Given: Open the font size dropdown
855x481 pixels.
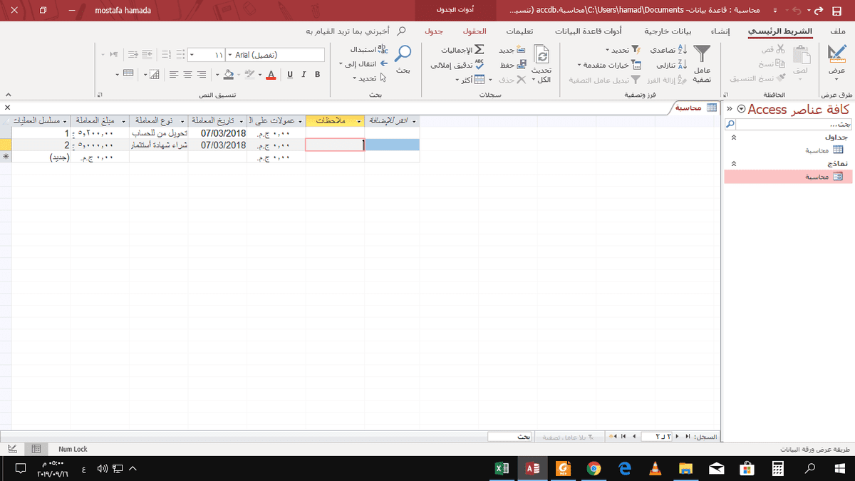Looking at the screenshot, I should 191,55.
